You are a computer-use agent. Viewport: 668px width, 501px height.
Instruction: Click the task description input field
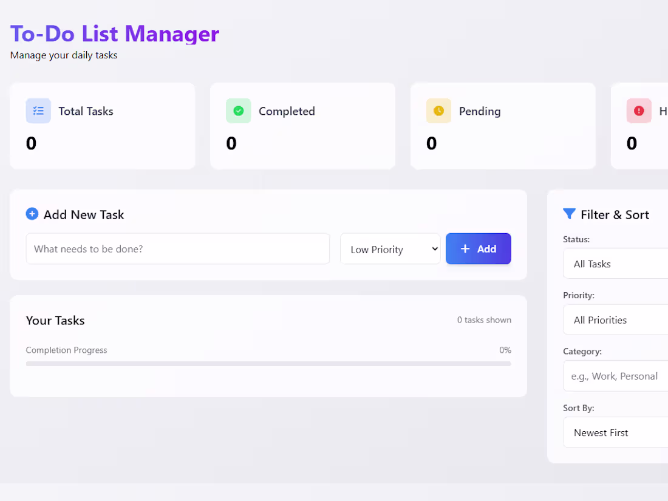tap(177, 249)
